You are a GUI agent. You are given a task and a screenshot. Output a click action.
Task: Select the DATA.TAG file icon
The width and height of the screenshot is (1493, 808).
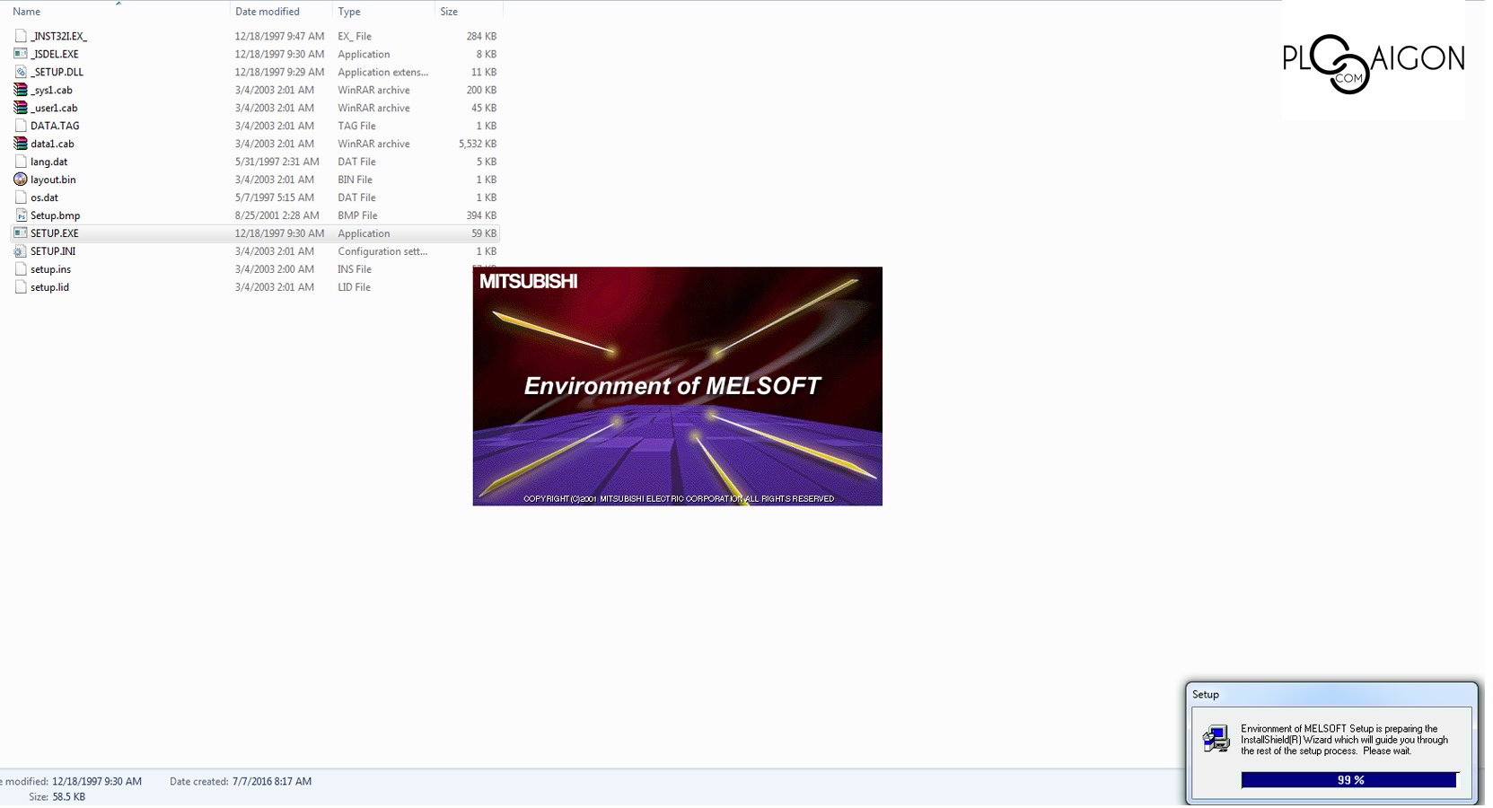[x=21, y=126]
